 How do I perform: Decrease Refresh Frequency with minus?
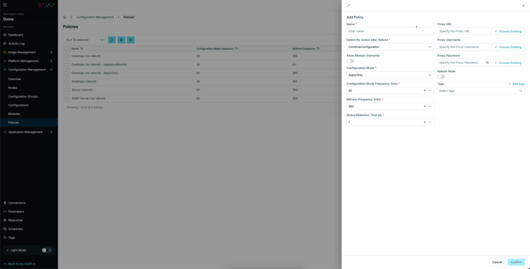pos(430,106)
